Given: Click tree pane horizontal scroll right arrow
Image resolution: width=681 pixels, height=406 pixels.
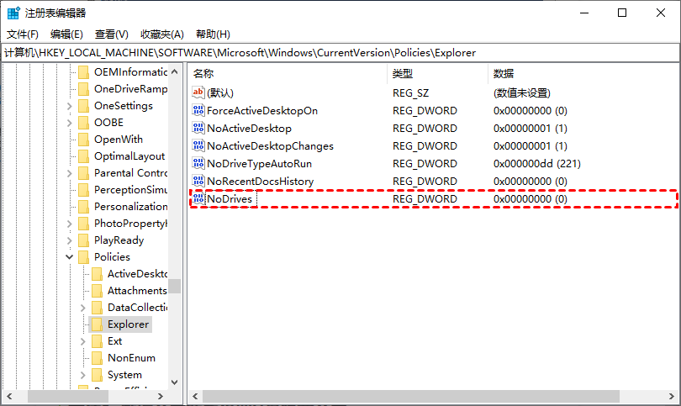Looking at the screenshot, I should click(x=161, y=396).
